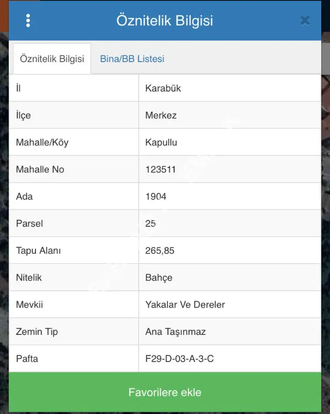Click the dialog header title text
Screen dimensions: 330x414
point(165,21)
